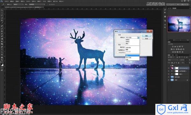
Task: Select the Clone Stamp tool
Action: pyautogui.click(x=2, y=31)
